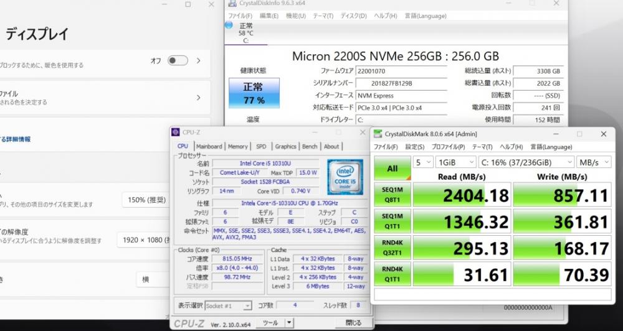Switch to CPU-Z Bench tab
The image size is (623, 331).
coord(310,146)
